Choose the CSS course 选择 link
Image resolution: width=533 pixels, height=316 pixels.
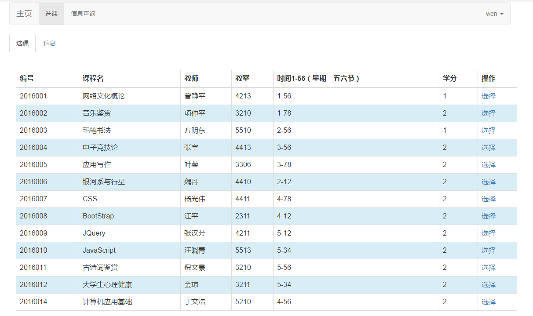tap(489, 199)
